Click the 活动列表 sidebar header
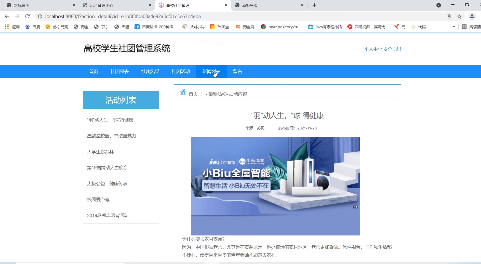Image resolution: width=481 pixels, height=264 pixels. 121,100
